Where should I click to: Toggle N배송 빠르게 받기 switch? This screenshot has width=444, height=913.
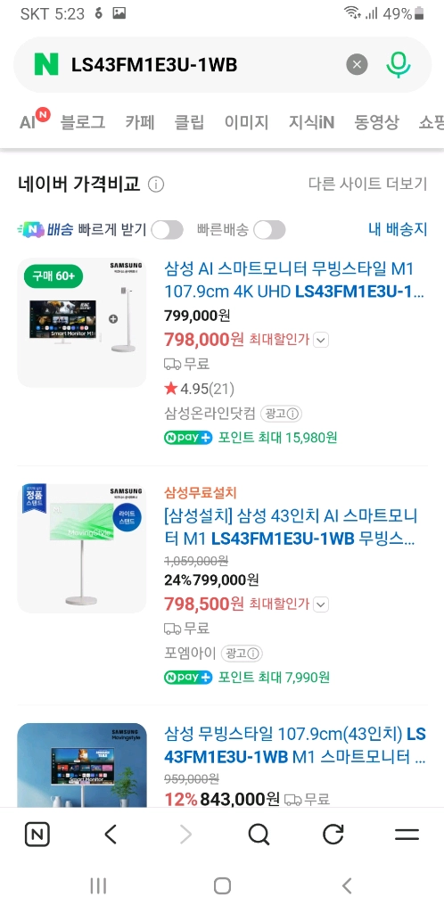pyautogui.click(x=167, y=230)
